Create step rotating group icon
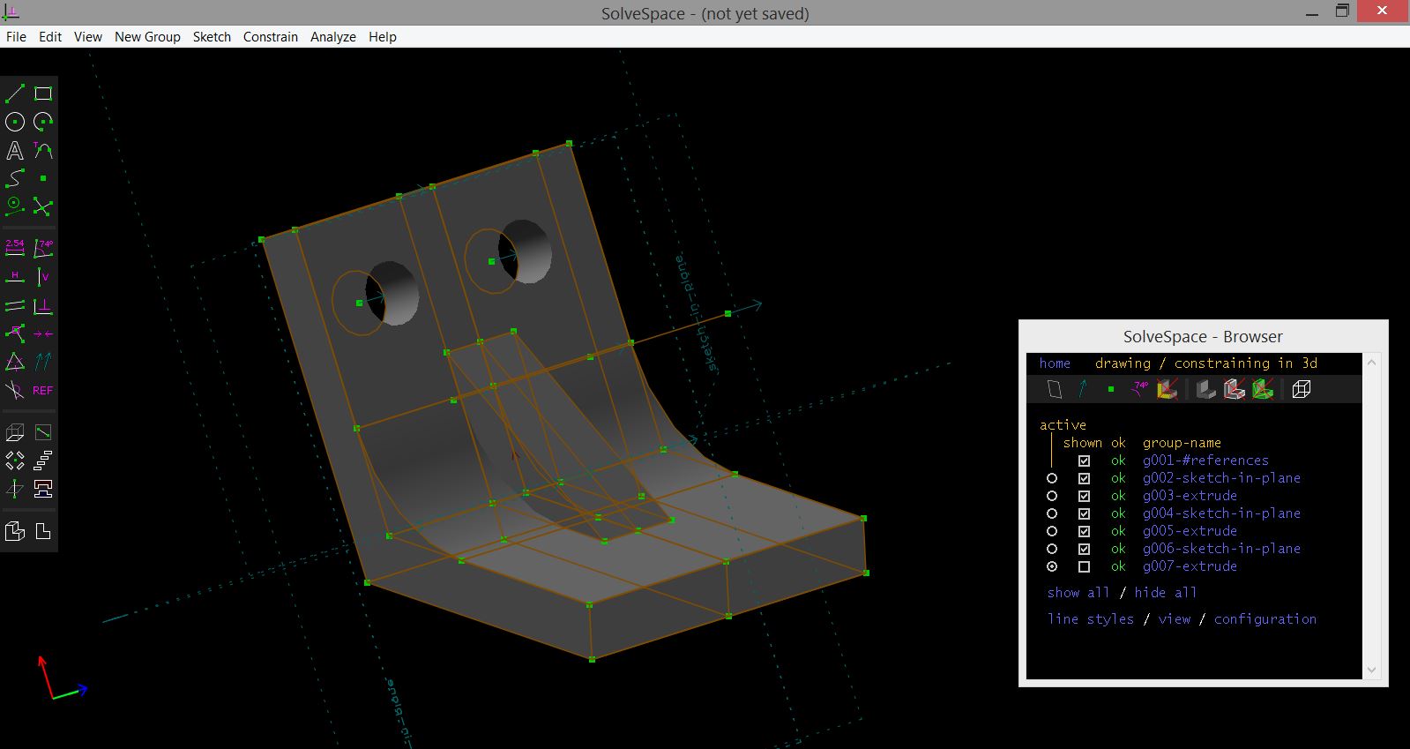 pos(15,461)
